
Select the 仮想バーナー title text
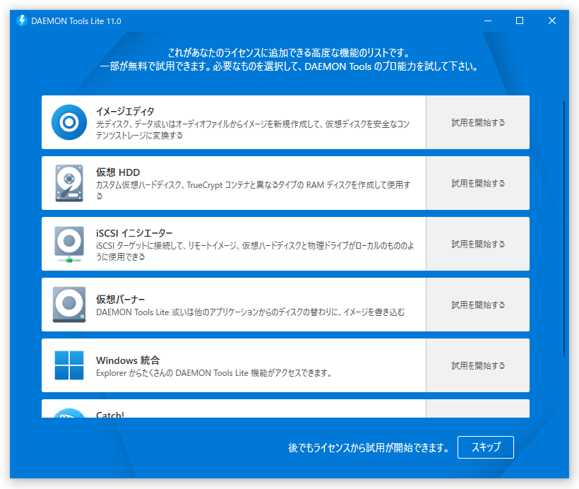click(120, 299)
